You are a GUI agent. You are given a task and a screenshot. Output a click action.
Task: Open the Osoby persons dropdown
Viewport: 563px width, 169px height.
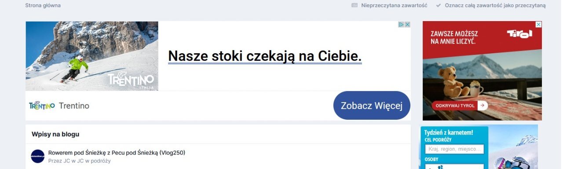pos(454,166)
